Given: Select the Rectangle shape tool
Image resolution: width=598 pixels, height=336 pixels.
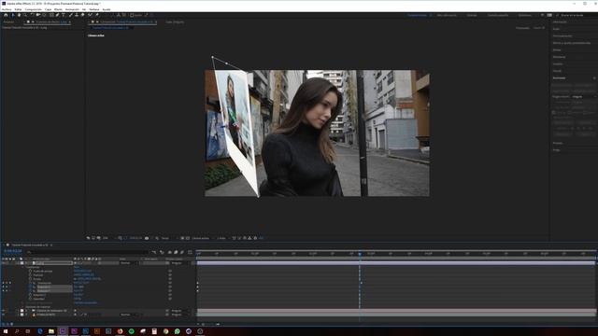Looking at the screenshot, I should tap(51, 15).
